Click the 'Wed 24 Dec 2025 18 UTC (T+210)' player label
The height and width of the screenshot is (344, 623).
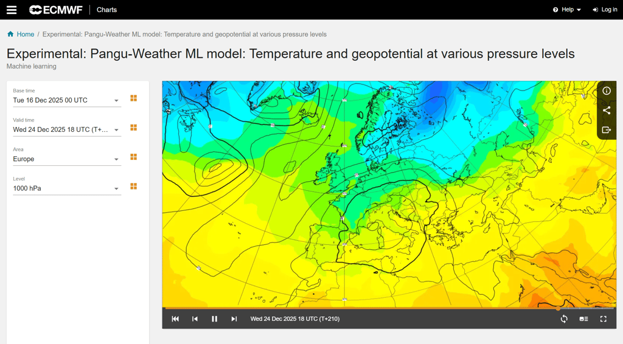point(295,319)
